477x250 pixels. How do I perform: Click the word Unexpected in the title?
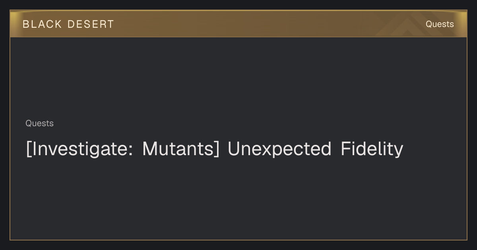[x=279, y=149]
